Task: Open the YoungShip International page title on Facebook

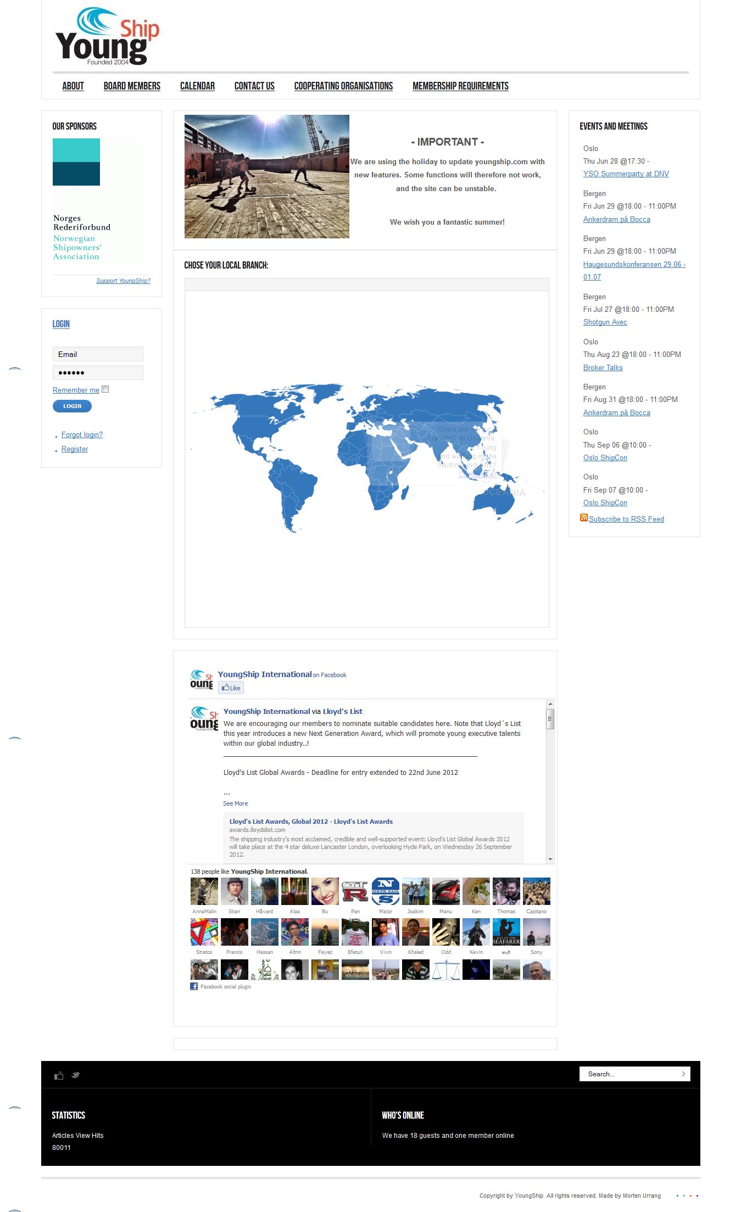Action: 265,674
